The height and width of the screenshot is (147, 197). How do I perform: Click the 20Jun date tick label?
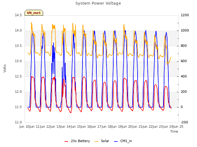point(133,126)
